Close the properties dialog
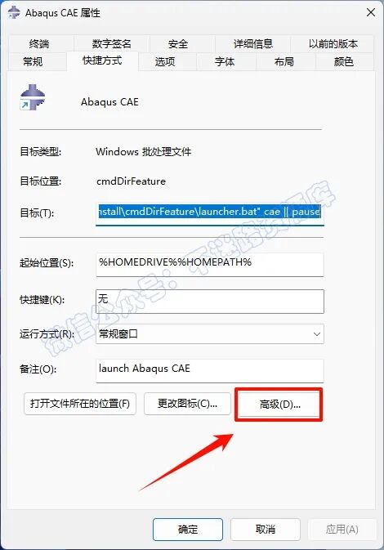 [x=371, y=12]
